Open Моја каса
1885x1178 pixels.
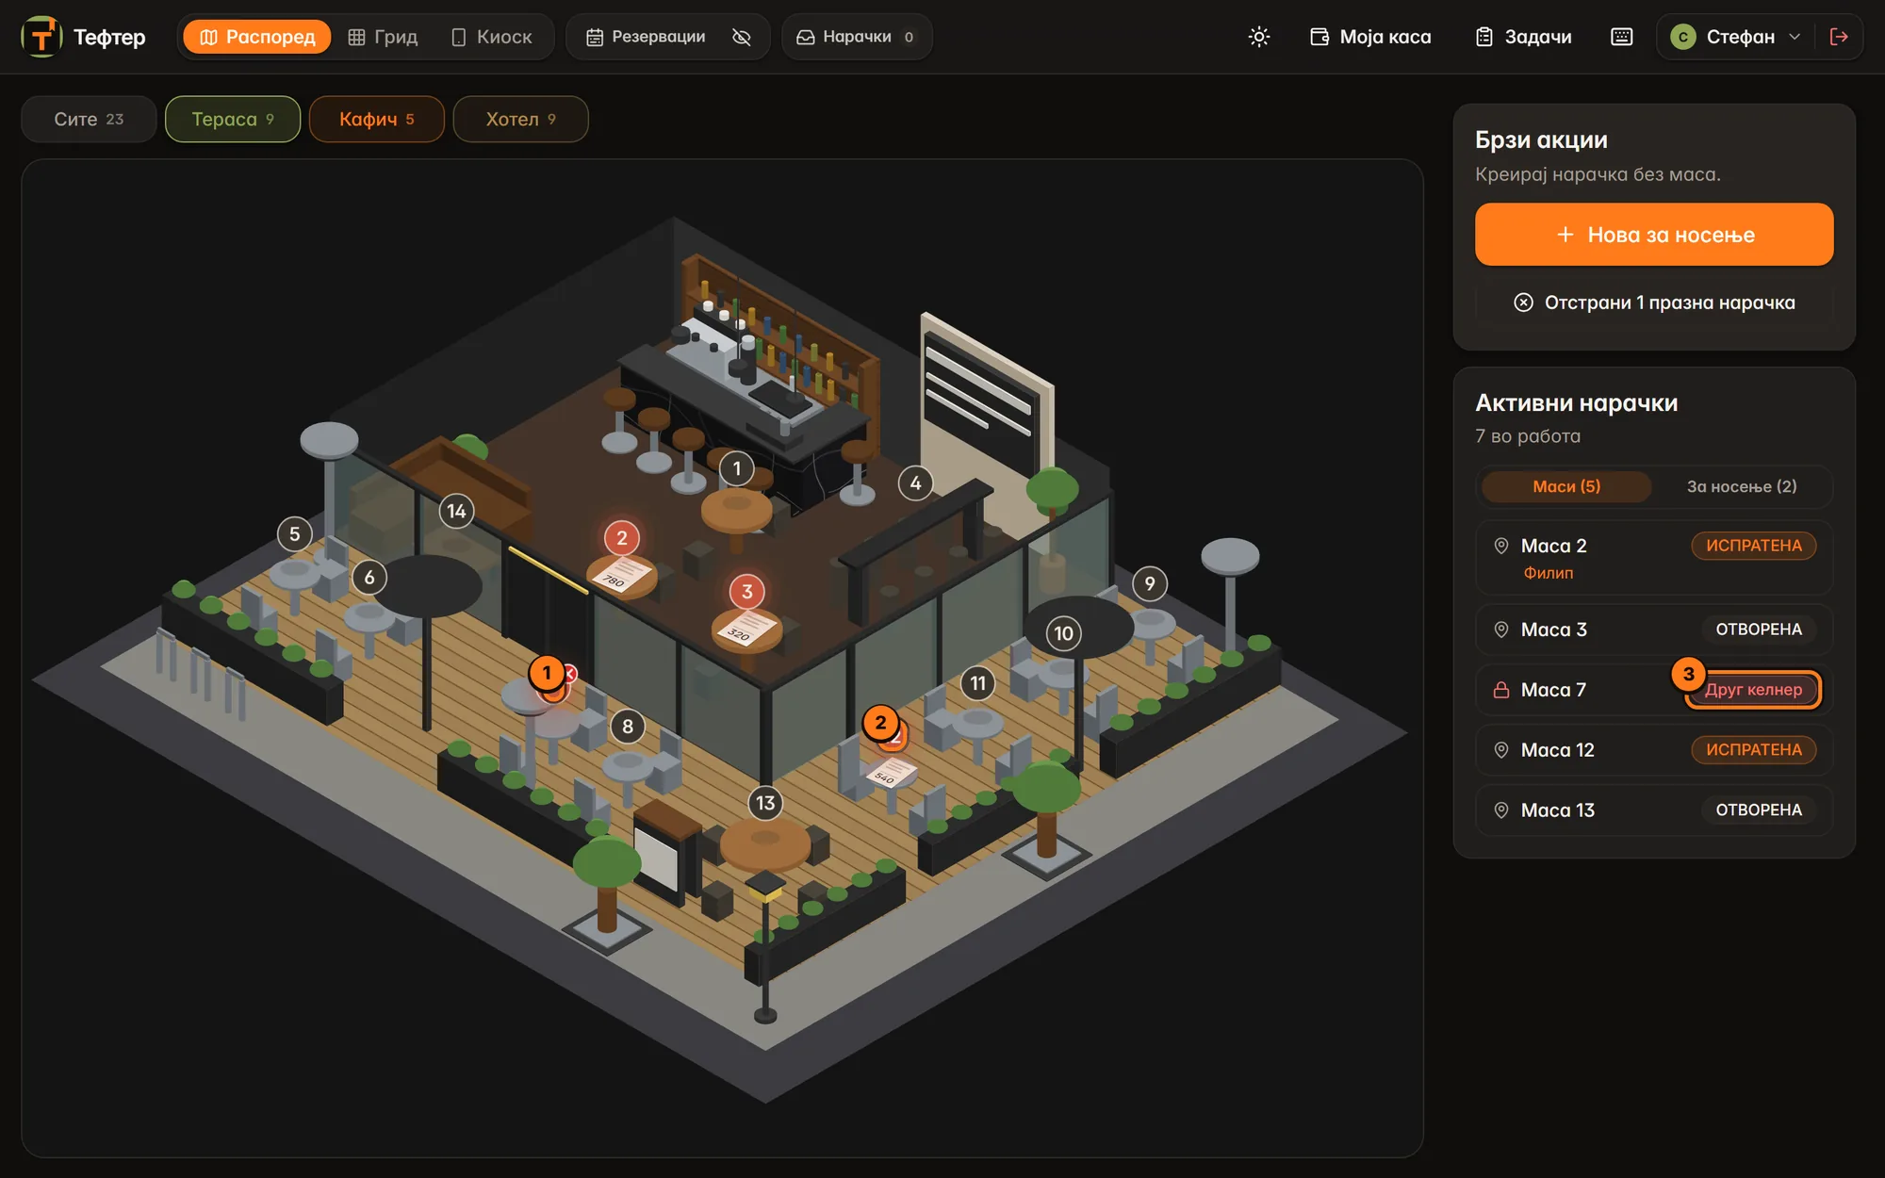pos(1370,37)
